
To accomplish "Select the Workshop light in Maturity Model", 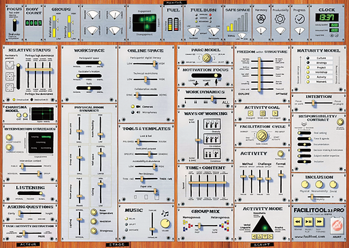I will click(308, 72).
